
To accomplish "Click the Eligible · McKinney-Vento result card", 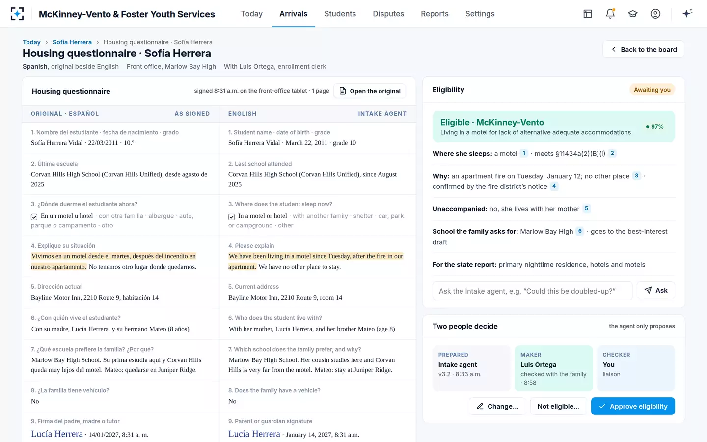I will click(x=554, y=127).
